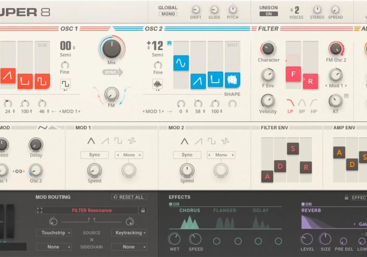Click OSC 2 MOD 1 source selector

coord(153,112)
